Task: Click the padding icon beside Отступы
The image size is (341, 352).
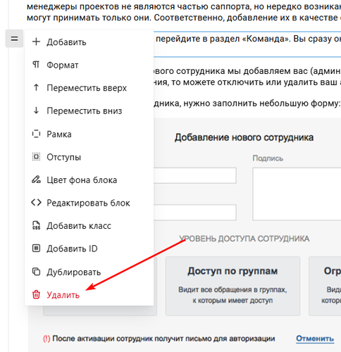Action: point(36,157)
